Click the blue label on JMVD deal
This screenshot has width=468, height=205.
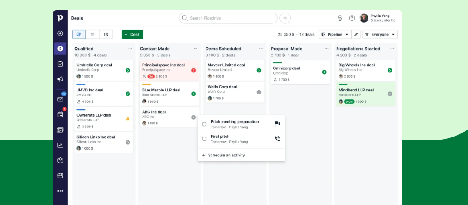click(x=81, y=85)
